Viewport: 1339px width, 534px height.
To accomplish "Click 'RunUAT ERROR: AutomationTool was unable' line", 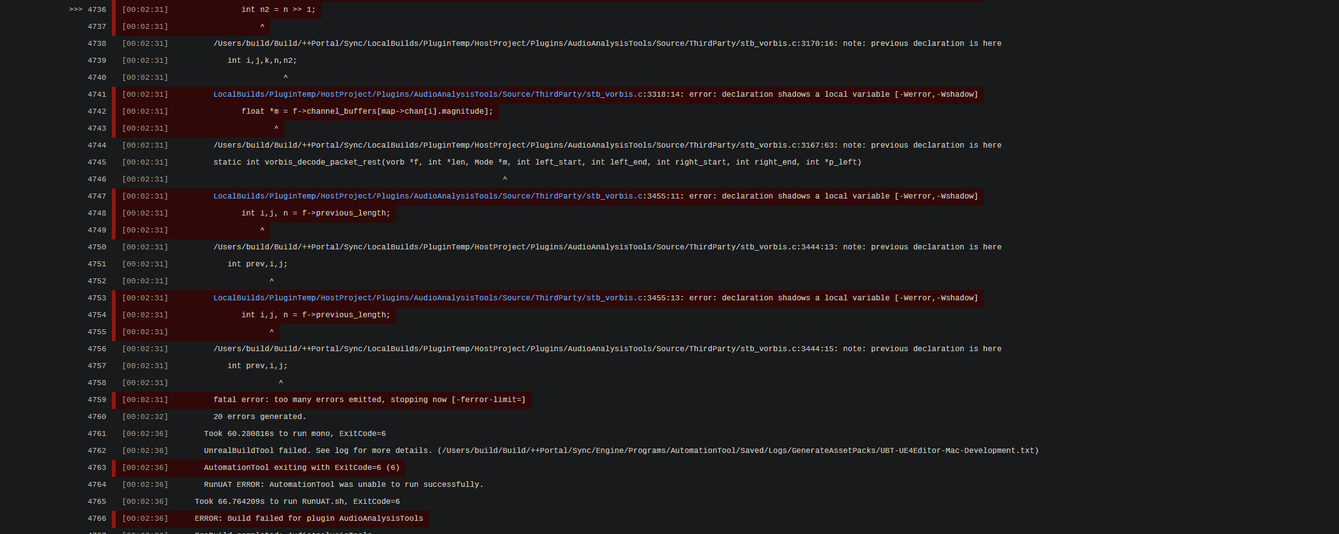I will 344,484.
